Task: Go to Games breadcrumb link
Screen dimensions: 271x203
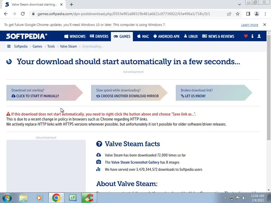Action: click(x=37, y=46)
